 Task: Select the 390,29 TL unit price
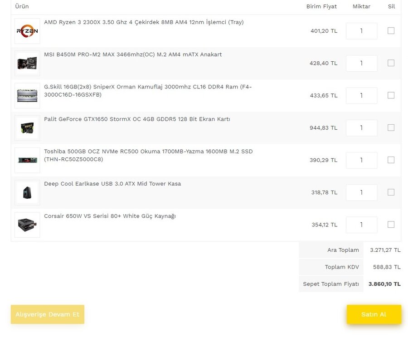pyautogui.click(x=323, y=160)
